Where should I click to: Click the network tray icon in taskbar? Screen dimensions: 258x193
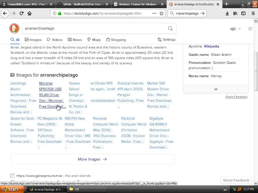[x=235, y=189]
